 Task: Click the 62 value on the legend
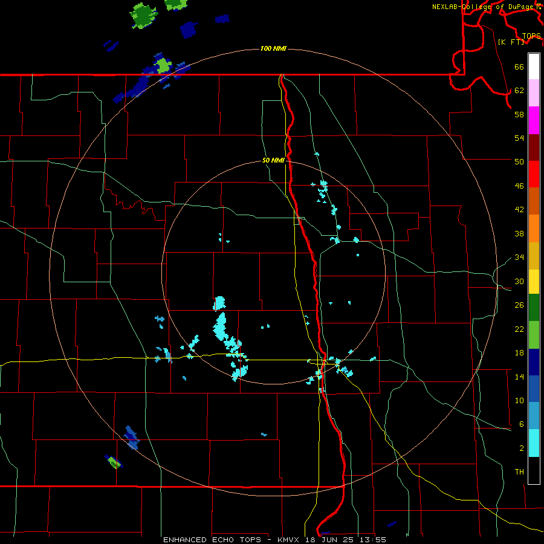[519, 90]
